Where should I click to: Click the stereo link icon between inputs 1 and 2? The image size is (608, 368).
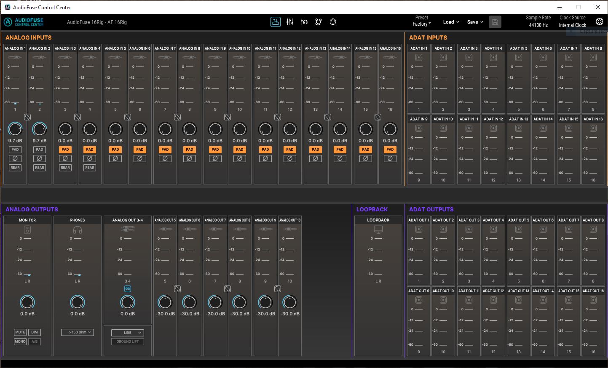27,117
